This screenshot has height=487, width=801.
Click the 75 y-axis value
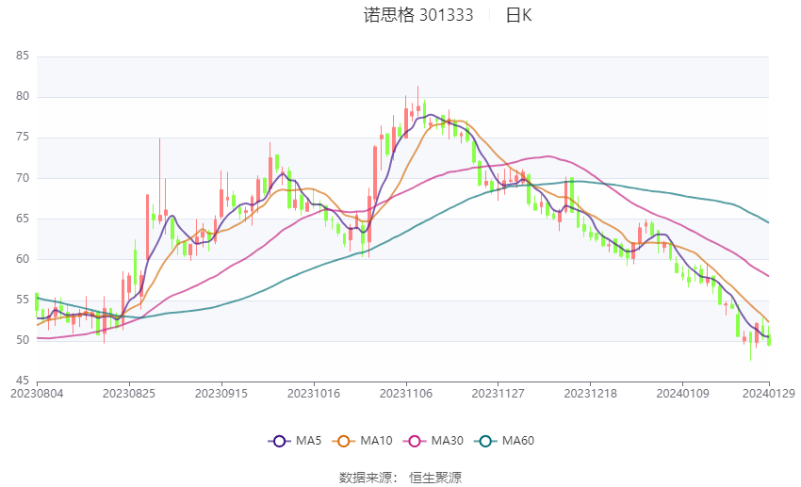(x=23, y=137)
